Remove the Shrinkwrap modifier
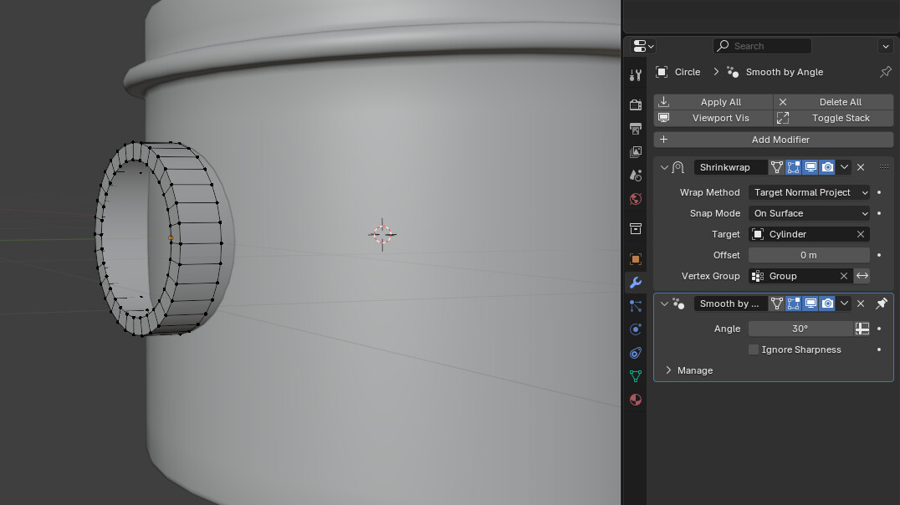 coord(861,167)
